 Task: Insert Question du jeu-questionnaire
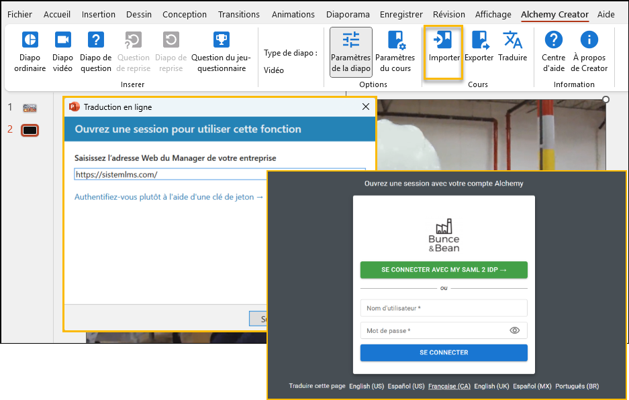pos(221,51)
